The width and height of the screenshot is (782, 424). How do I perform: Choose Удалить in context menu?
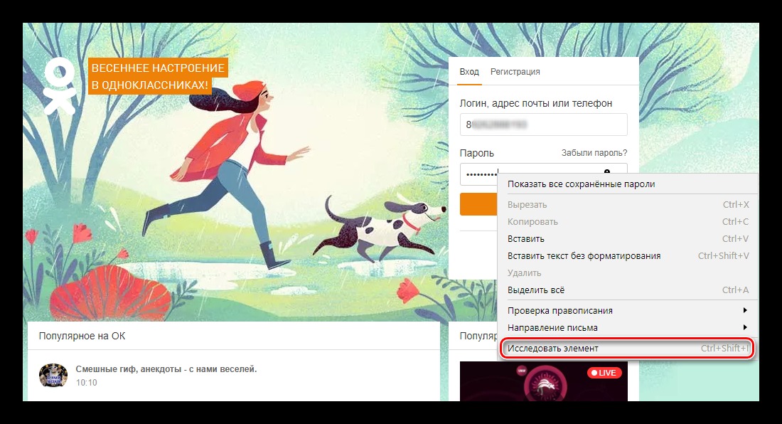pos(628,273)
